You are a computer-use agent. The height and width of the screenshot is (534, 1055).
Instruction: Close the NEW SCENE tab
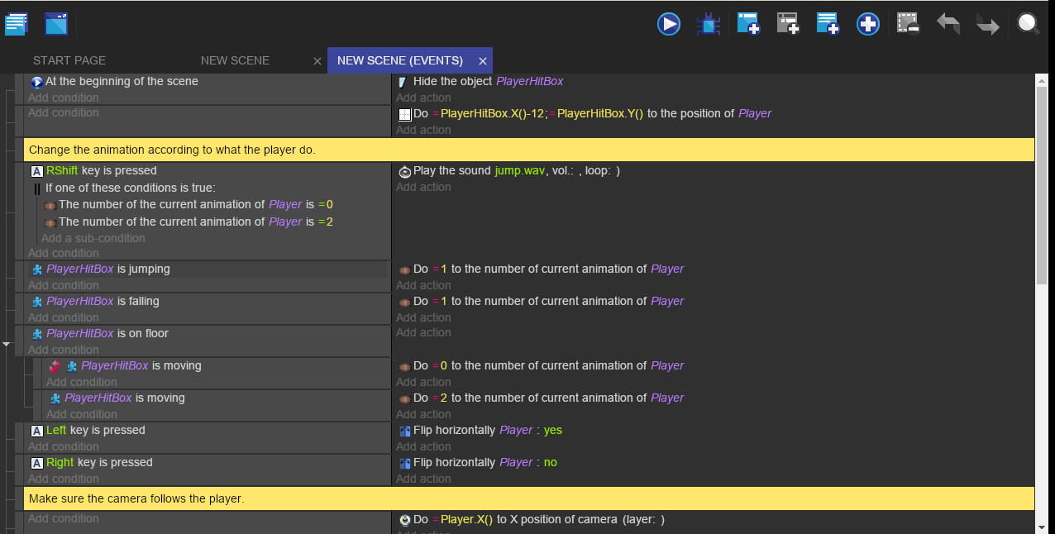click(x=317, y=61)
